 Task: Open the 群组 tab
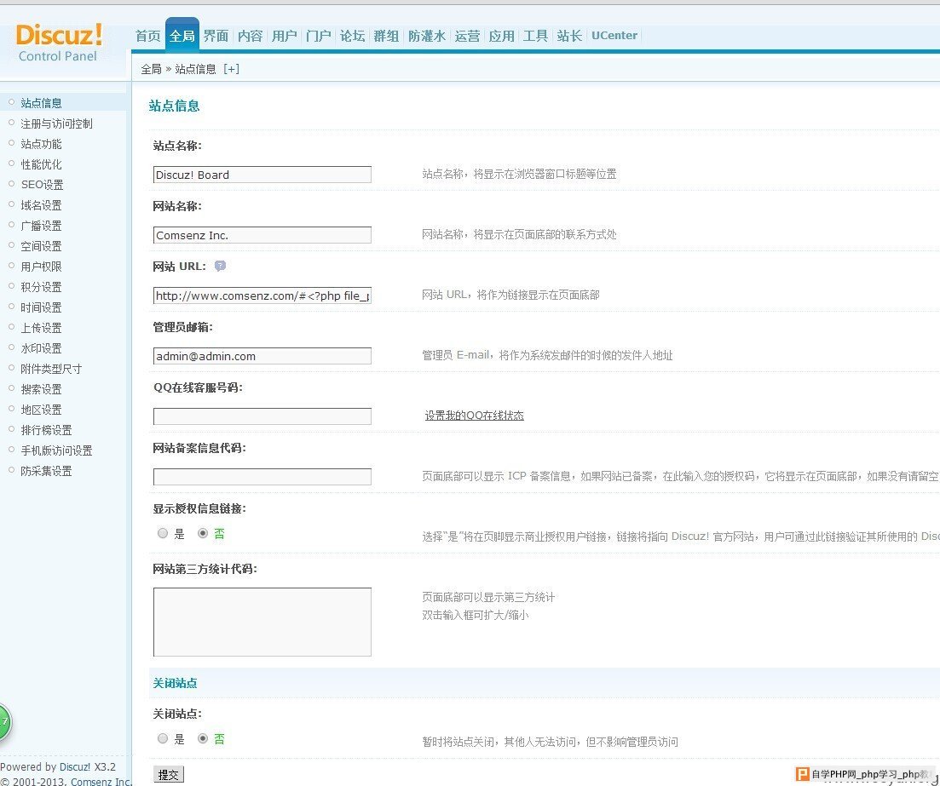tap(386, 36)
